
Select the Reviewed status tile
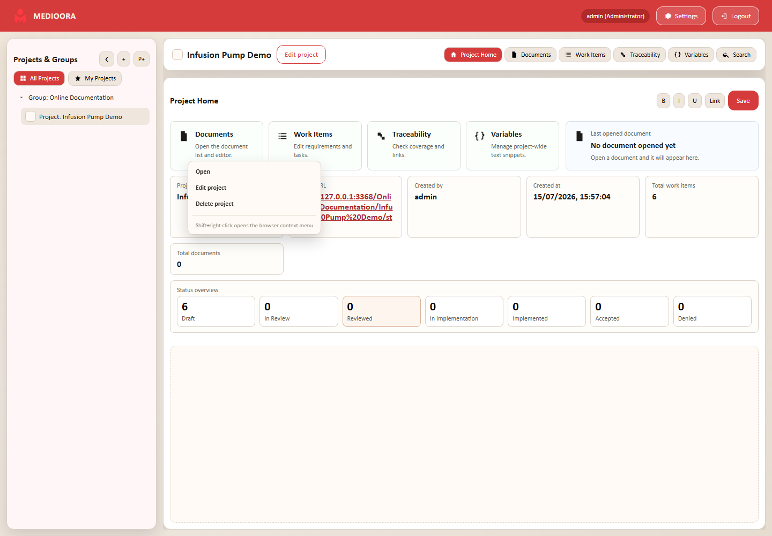click(382, 311)
